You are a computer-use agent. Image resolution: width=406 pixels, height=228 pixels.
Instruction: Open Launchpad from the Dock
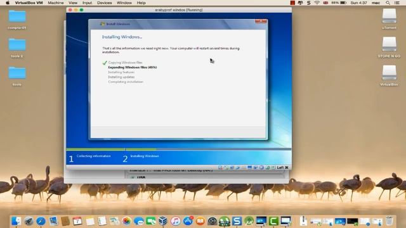click(x=29, y=221)
